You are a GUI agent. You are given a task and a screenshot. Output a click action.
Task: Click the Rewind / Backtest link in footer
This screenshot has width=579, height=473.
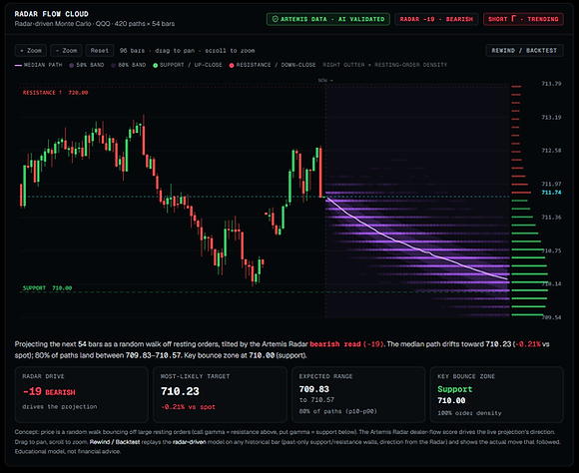coord(115,442)
